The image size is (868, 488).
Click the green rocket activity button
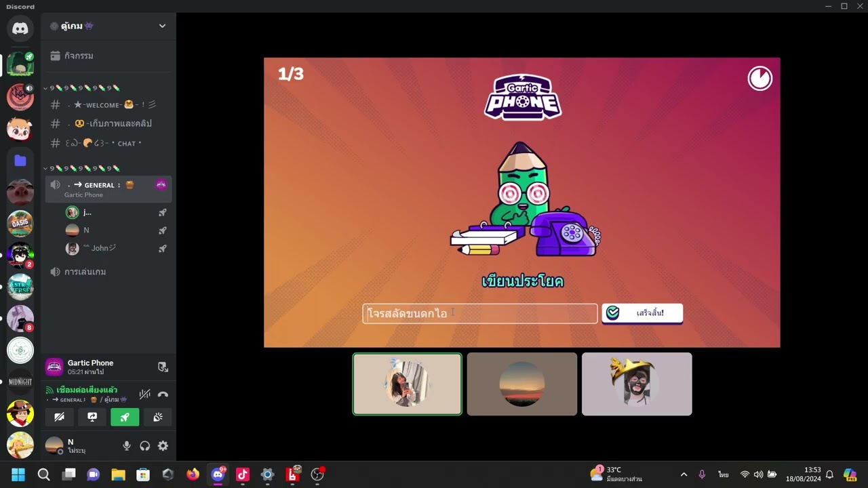pos(125,417)
